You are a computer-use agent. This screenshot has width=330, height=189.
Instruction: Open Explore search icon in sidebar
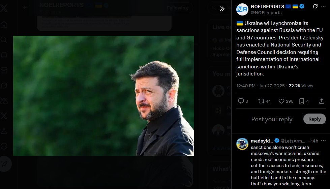click(4, 40)
